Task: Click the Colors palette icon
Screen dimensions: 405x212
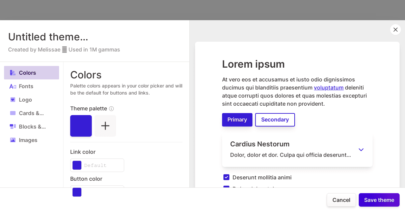Action: click(13, 73)
